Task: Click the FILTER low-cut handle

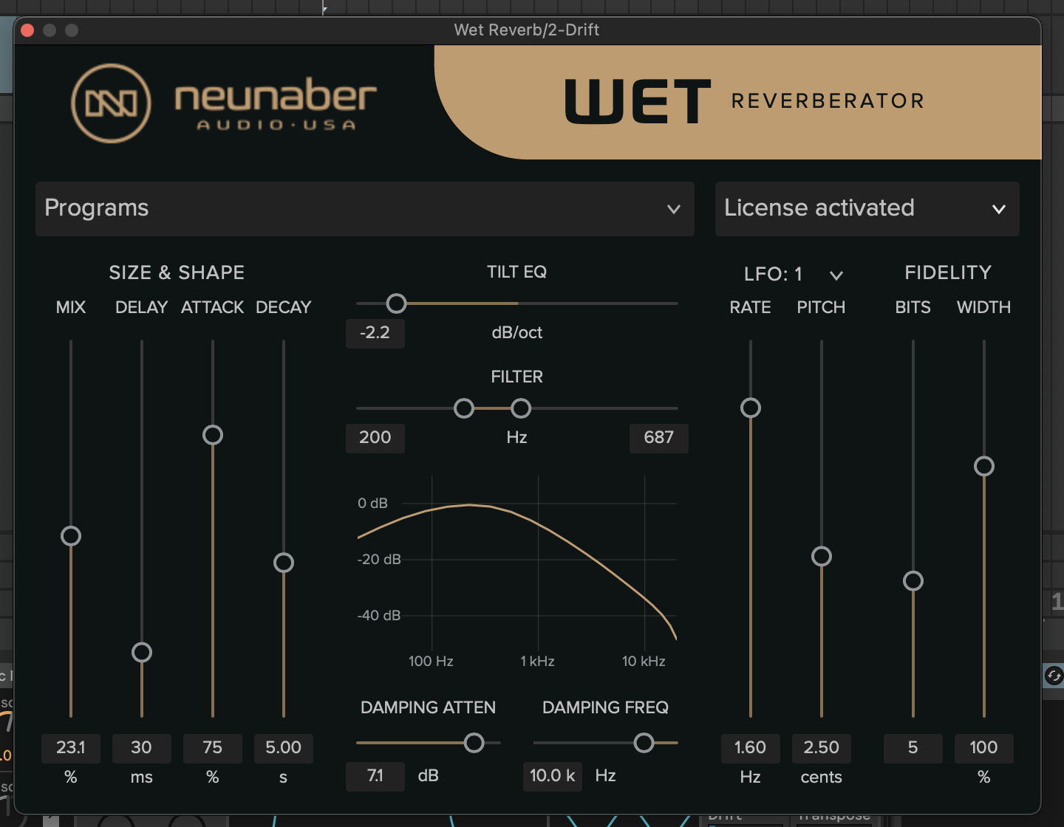Action: pyautogui.click(x=464, y=408)
